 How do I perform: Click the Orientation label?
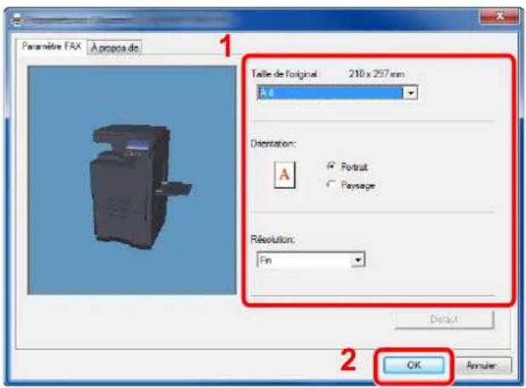point(272,144)
